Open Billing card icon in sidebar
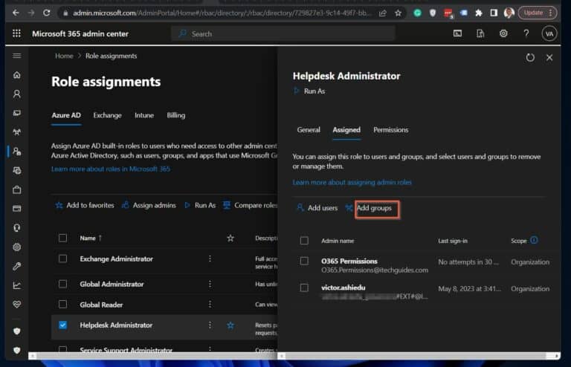571x367 pixels. coord(17,209)
